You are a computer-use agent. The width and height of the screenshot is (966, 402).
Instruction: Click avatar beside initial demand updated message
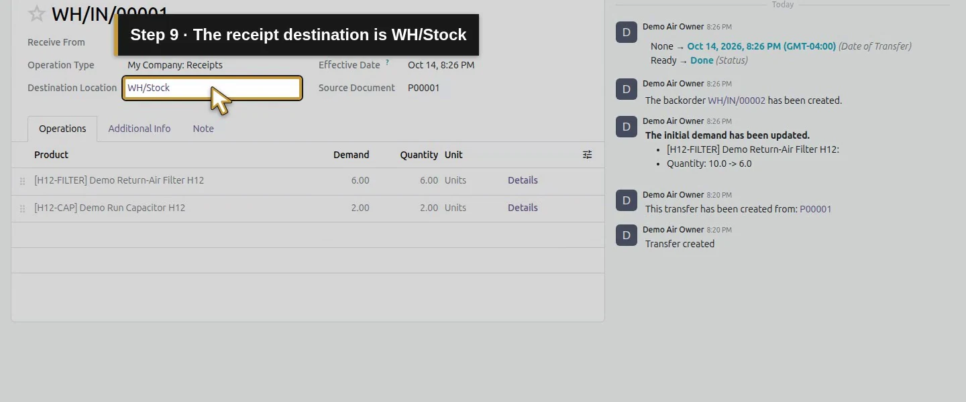627,127
